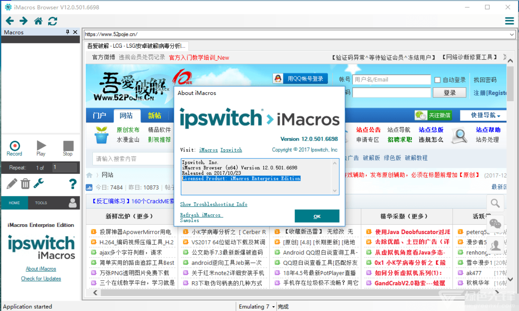Screen dimensions: 519x311
Task: Select the 新帖 navigation tab
Action: pos(154,115)
